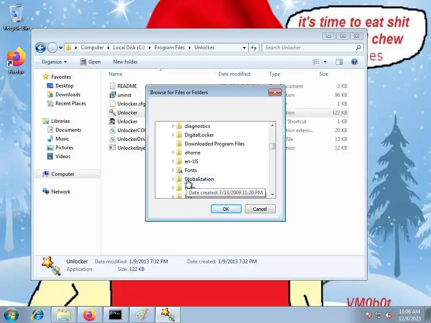Image resolution: width=431 pixels, height=323 pixels.
Task: Expand the diagnostics folder node
Action: pyautogui.click(x=173, y=126)
